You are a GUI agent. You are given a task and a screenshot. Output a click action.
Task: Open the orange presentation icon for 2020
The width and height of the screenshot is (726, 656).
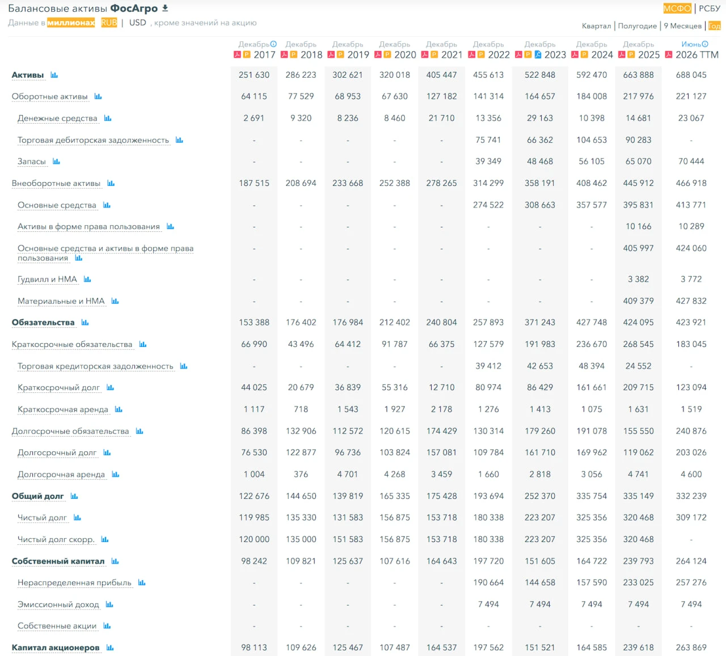pos(387,55)
